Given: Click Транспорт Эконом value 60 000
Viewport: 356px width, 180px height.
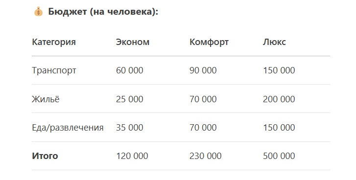Looking at the screenshot, I should tap(130, 70).
